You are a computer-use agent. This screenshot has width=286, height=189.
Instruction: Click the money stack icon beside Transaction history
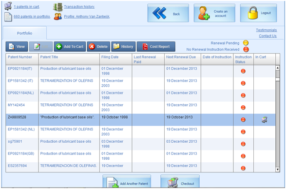point(58,7)
